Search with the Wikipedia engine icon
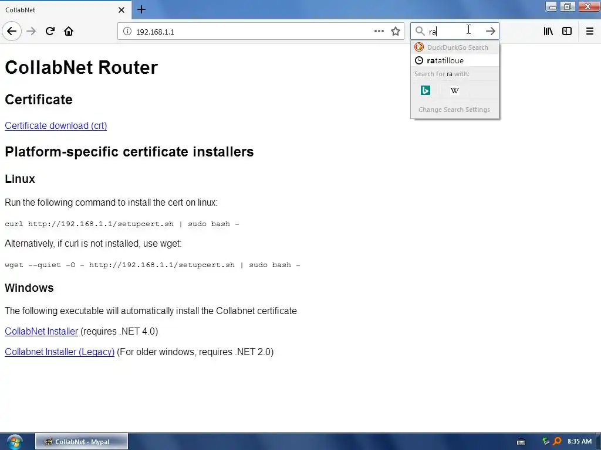601x450 pixels. [x=455, y=90]
